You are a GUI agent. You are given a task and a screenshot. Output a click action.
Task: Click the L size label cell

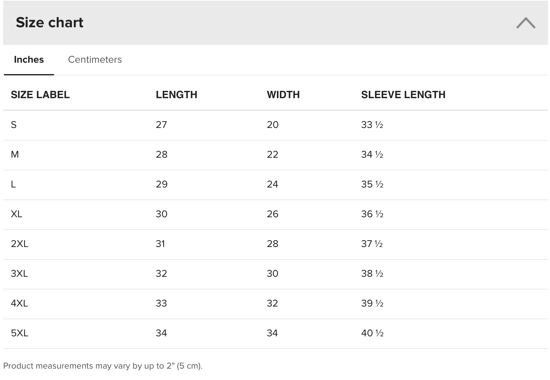(x=13, y=184)
